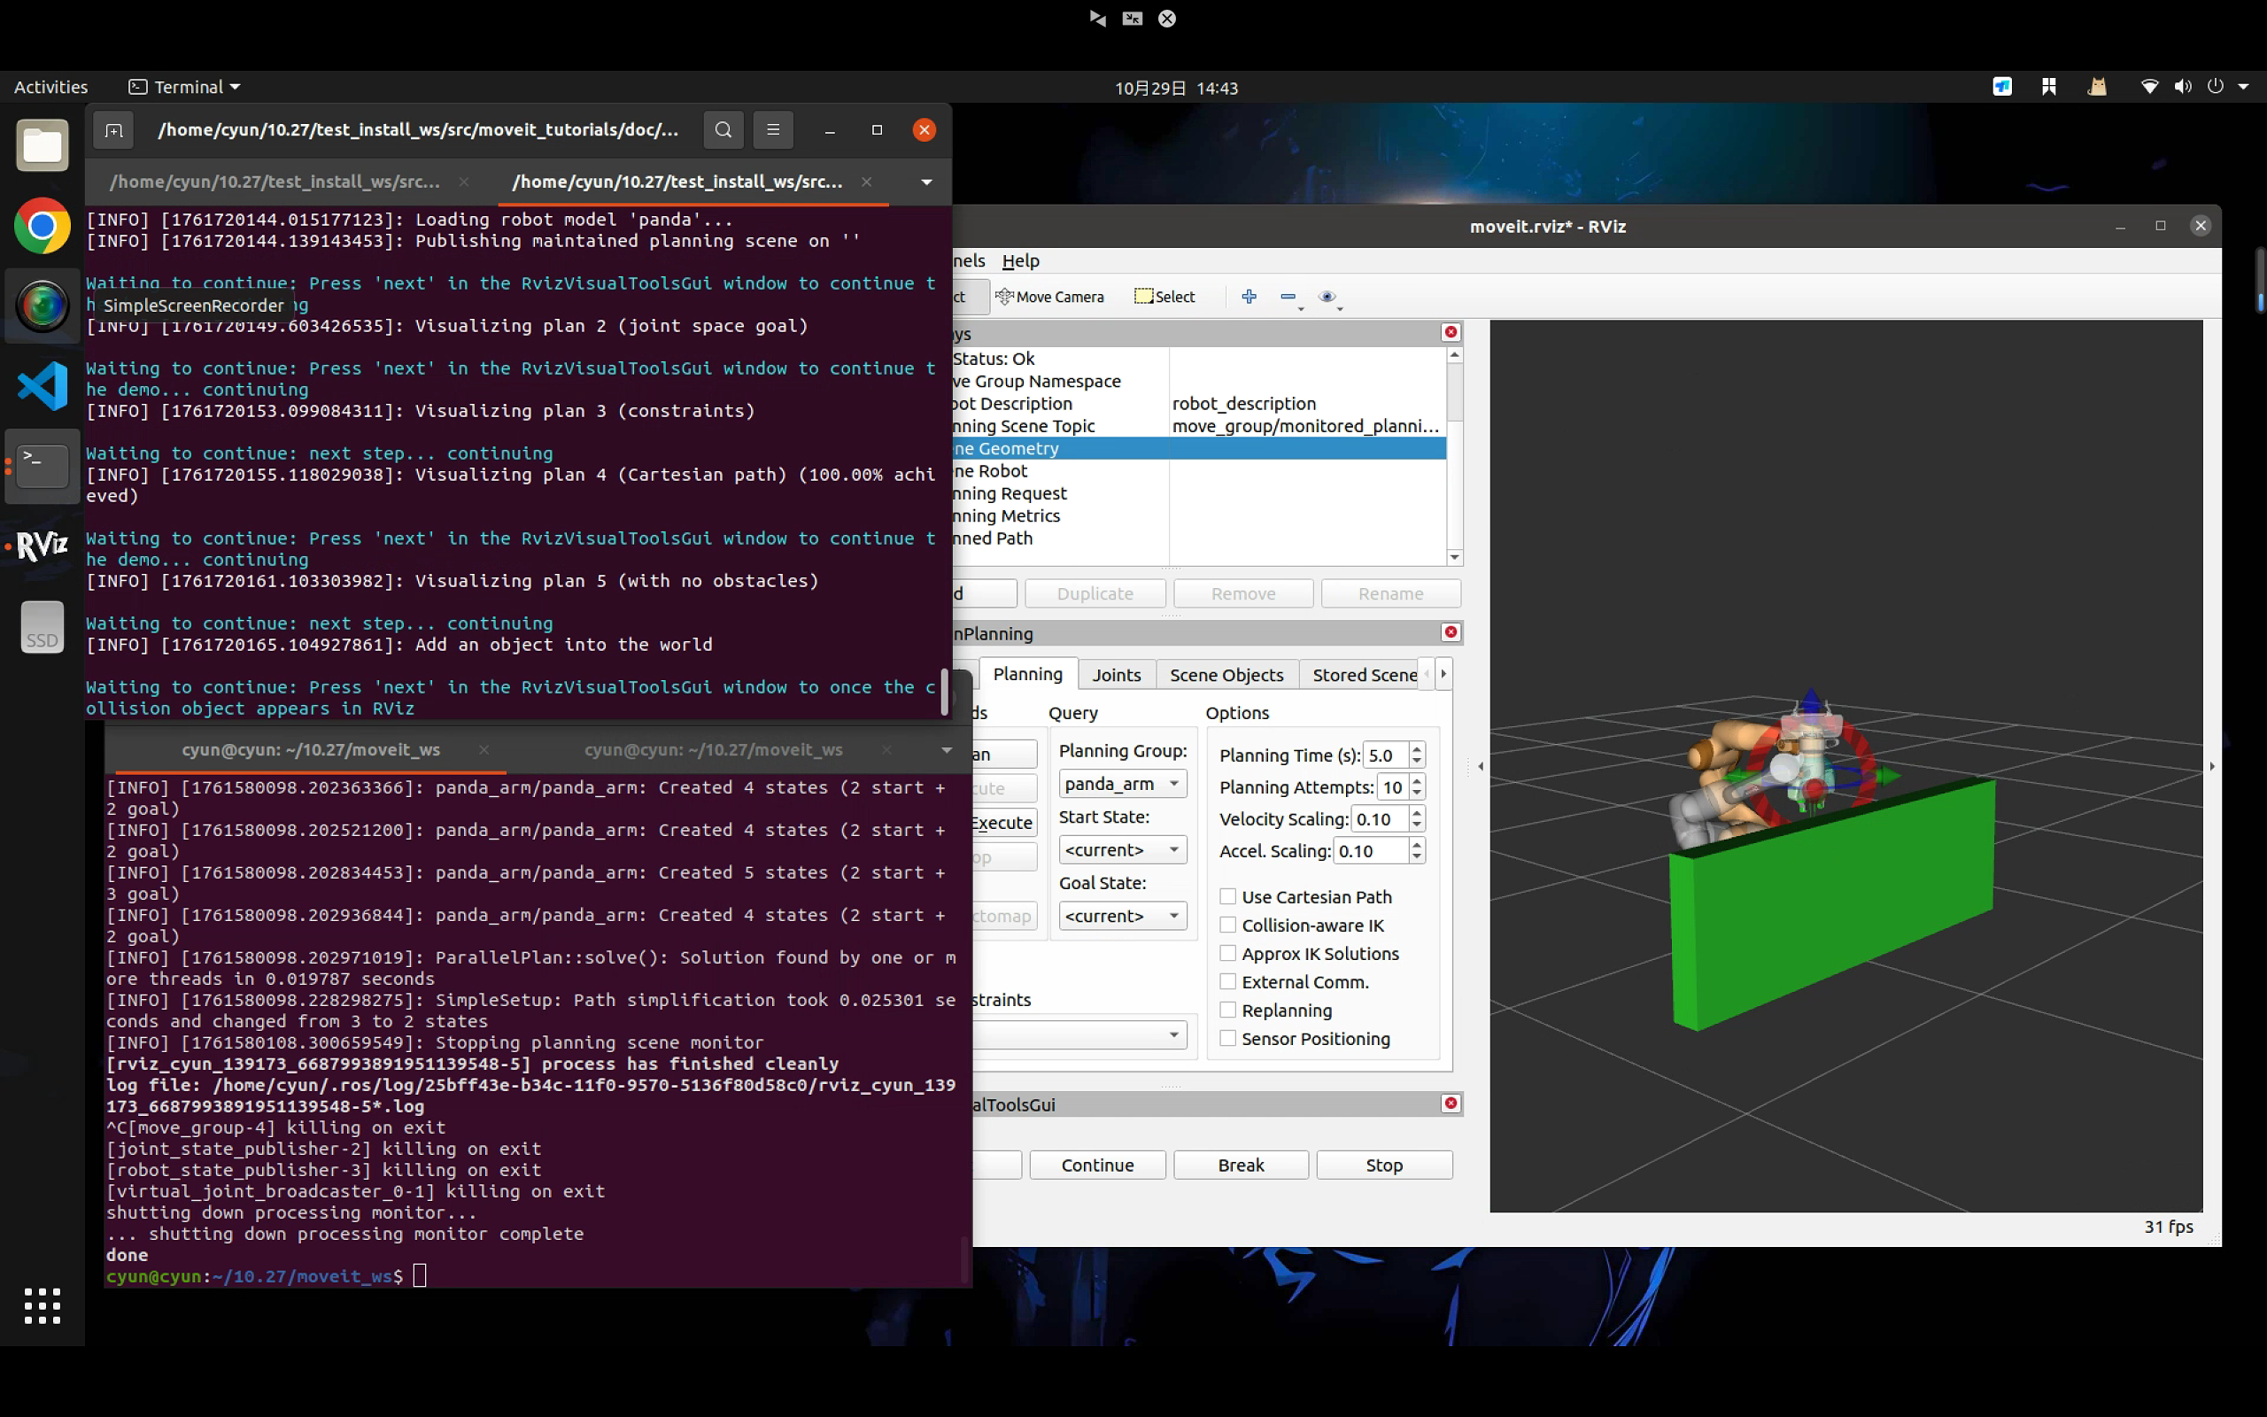
Task: Click the blue plus toolbar icon
Action: click(1249, 297)
